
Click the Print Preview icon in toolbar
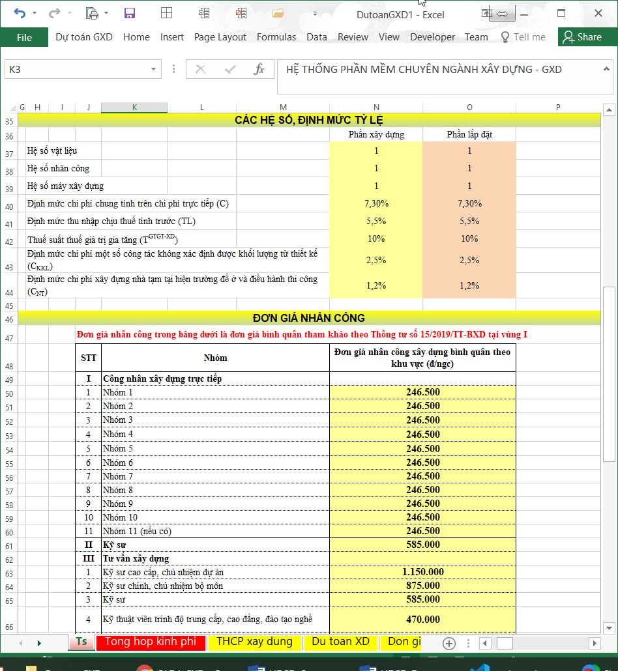point(92,13)
